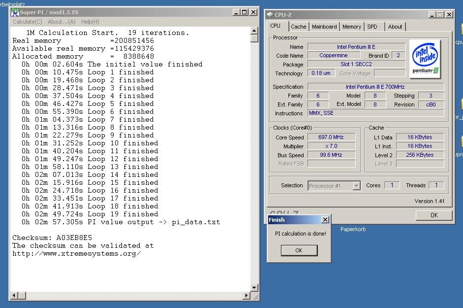Close the Finish dialog with X
This screenshot has height=308, width=463.
pyautogui.click(x=325, y=219)
